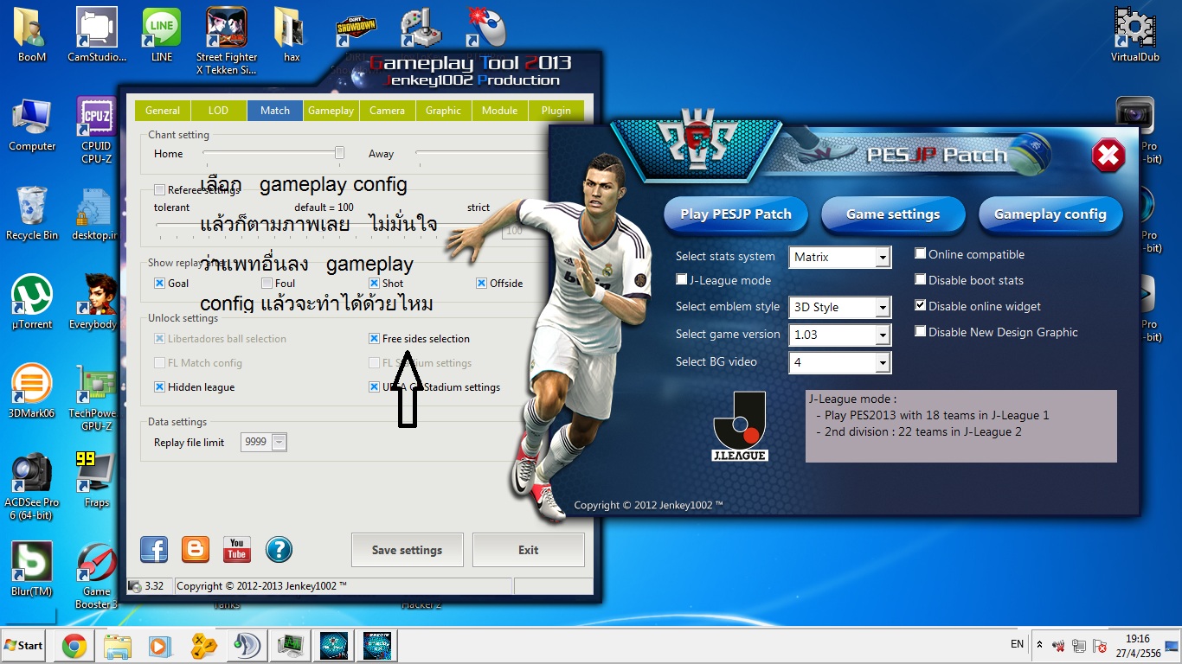The height and width of the screenshot is (664, 1182).
Task: Select the BooM folder on the desktop
Action: point(32,35)
